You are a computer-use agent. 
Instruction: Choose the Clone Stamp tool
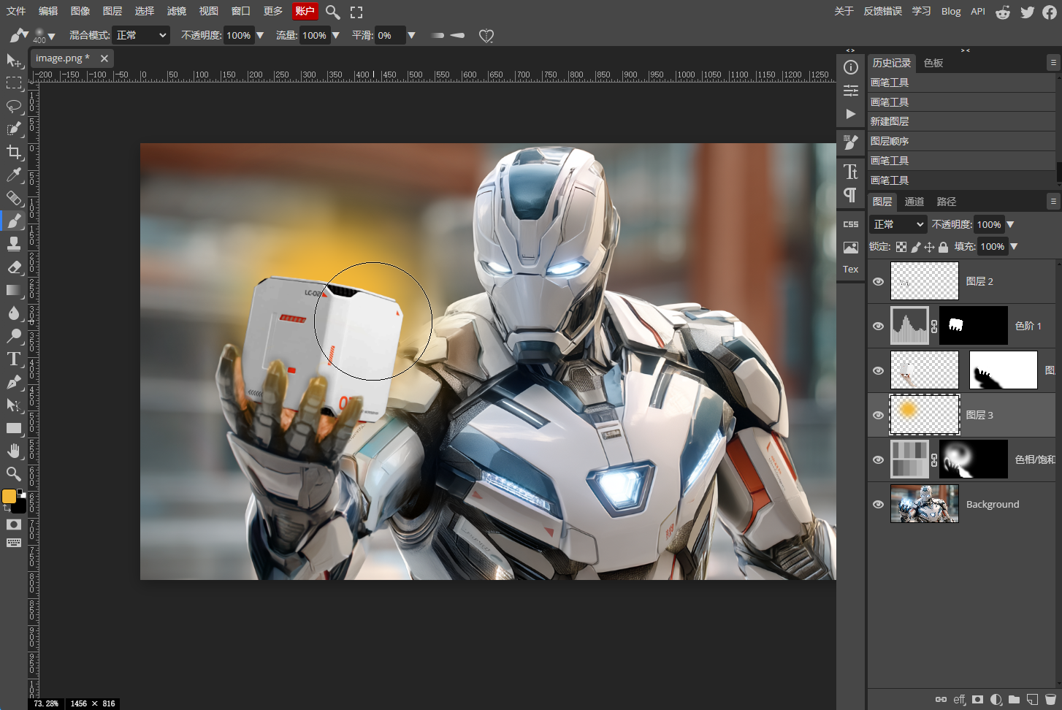pos(14,244)
